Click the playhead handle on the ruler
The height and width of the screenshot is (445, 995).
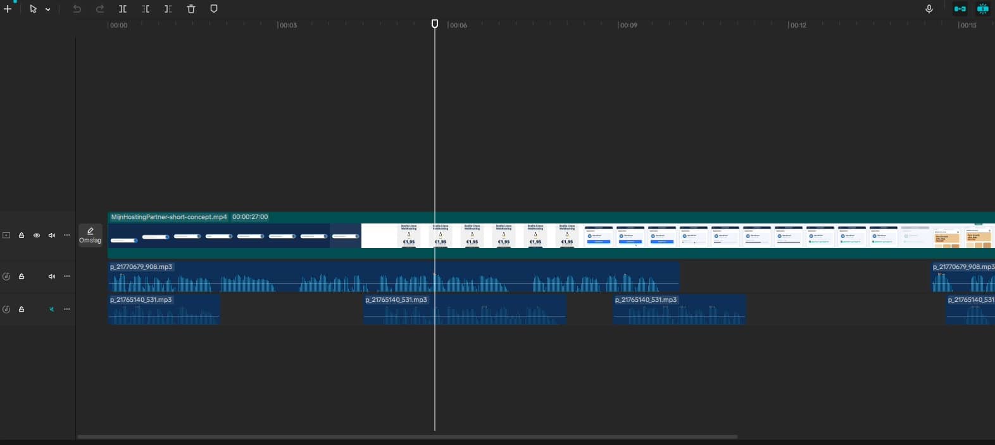click(435, 24)
